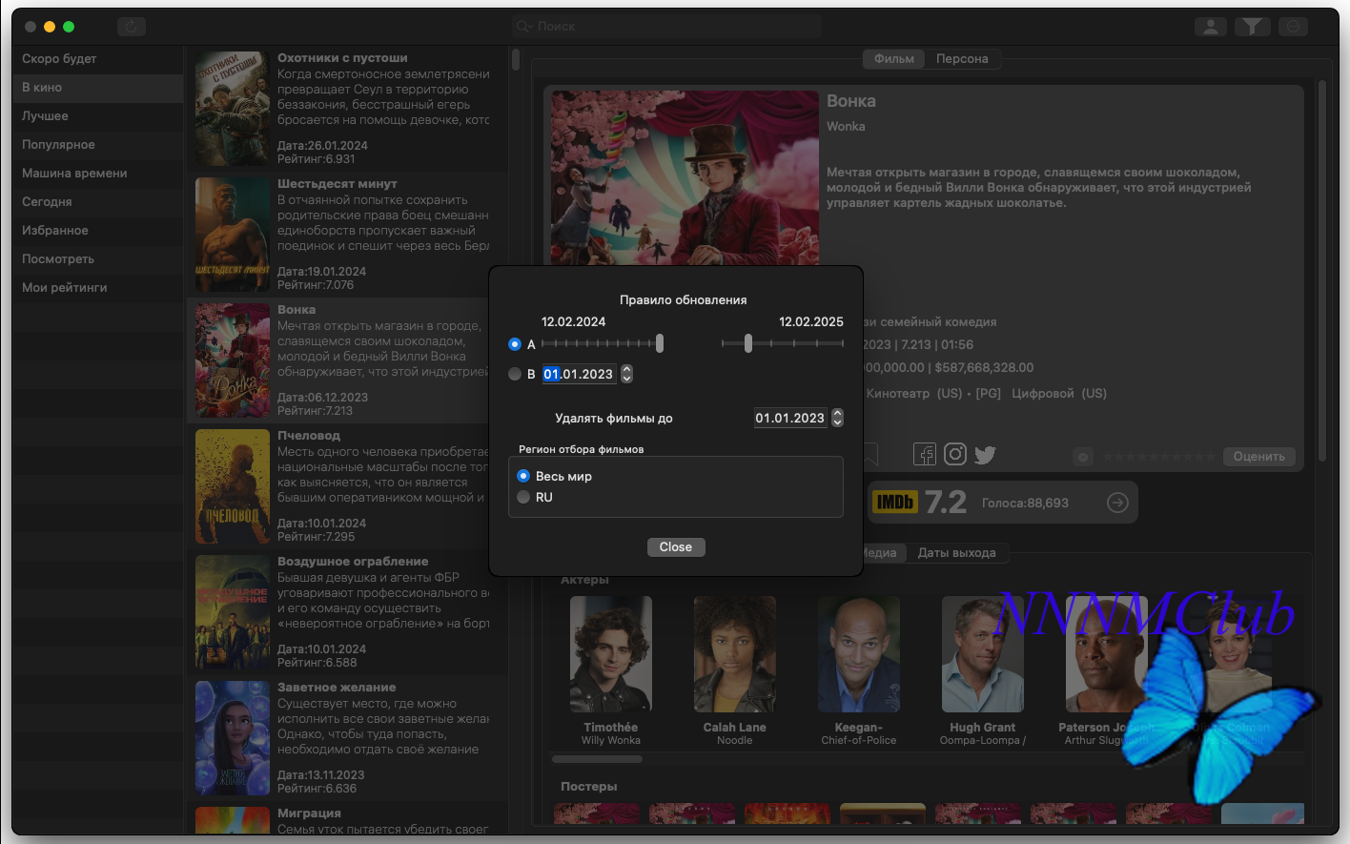Select the Весь мир region option
1350x844 pixels.
pos(523,476)
